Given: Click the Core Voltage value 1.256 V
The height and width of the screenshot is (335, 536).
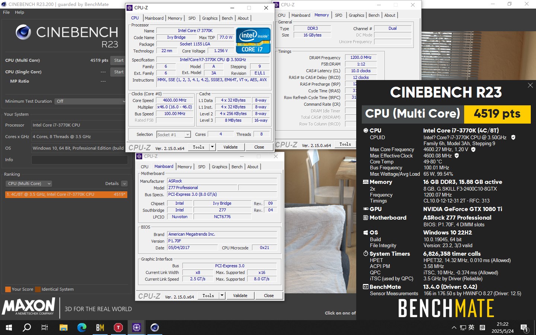Looking at the screenshot, I should 221,51.
